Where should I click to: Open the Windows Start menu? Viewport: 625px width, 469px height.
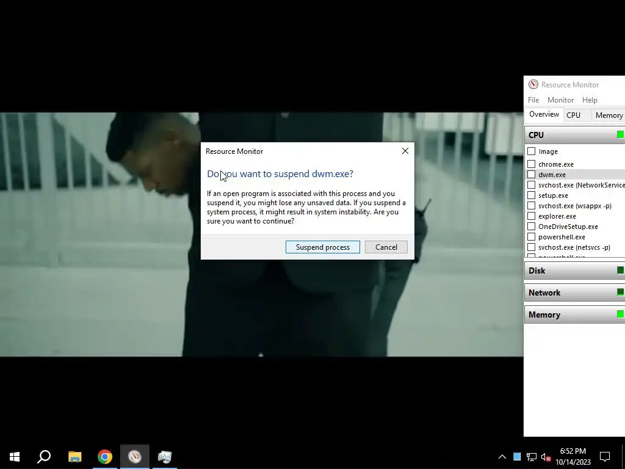click(15, 457)
